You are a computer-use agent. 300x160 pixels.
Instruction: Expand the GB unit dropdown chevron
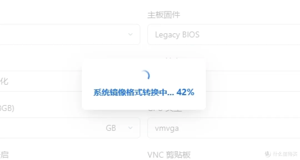(131, 128)
